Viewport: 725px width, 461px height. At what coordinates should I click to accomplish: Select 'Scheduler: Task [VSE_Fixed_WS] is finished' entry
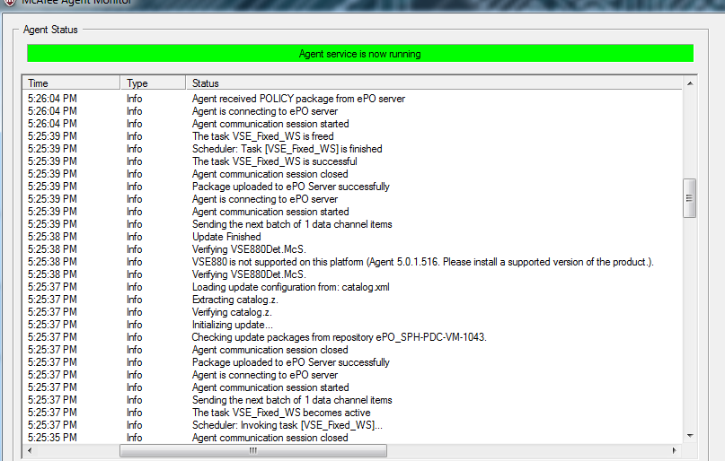point(287,149)
